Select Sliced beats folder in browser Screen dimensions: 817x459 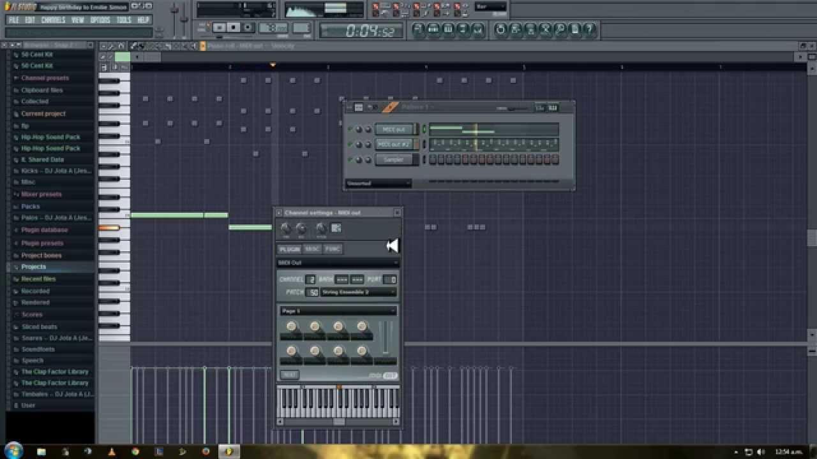coord(39,326)
